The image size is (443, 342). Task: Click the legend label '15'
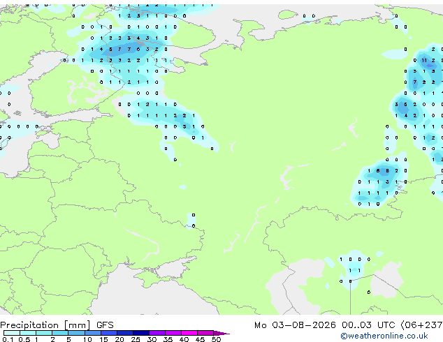103,339
